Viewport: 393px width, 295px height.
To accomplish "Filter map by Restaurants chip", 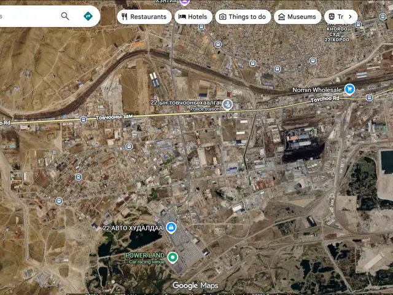I will point(144,17).
